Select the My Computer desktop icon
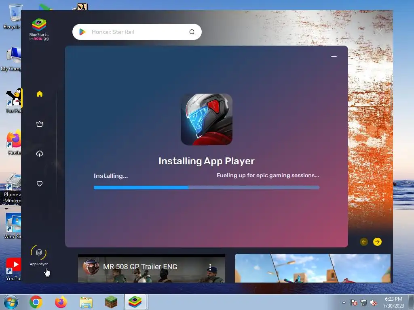414x310 pixels. coord(11,59)
